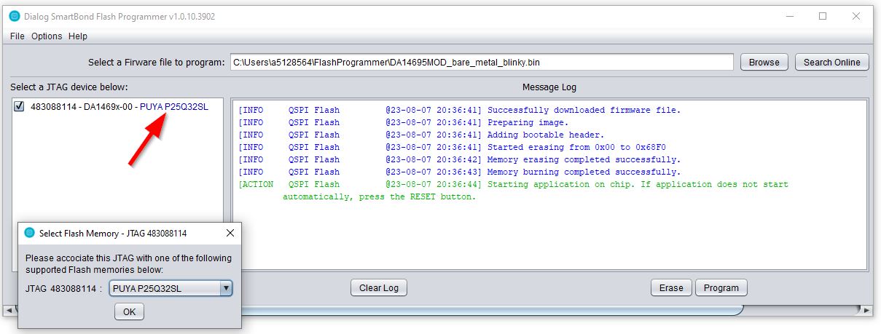Click the scrollbar right arrow
Image resolution: width=881 pixels, height=334 pixels.
pyautogui.click(x=866, y=310)
